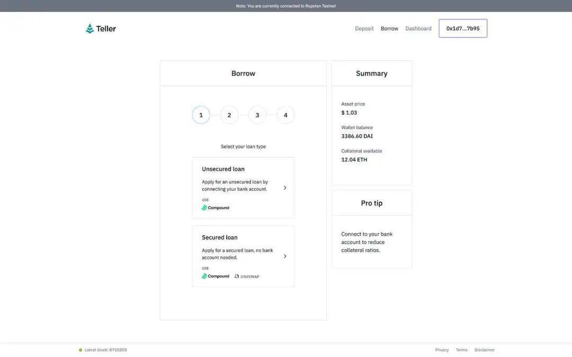572x357 pixels.
Task: Click the collateral value 12.04 ETH
Action: 354,160
